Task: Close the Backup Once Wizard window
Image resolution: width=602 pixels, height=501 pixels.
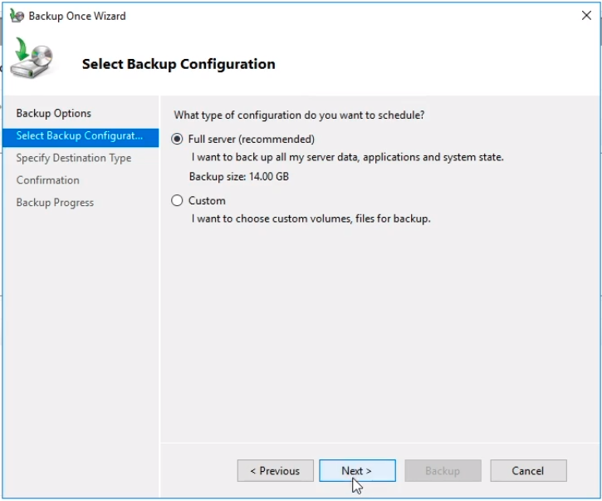Action: (x=586, y=16)
